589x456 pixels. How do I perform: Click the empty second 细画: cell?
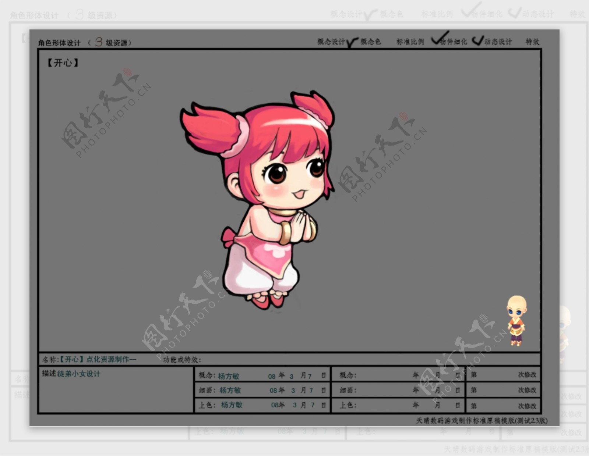point(399,390)
